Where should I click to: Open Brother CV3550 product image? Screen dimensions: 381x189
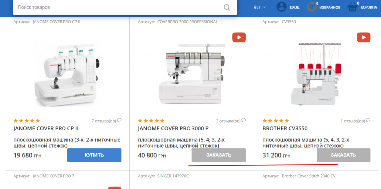tap(317, 74)
